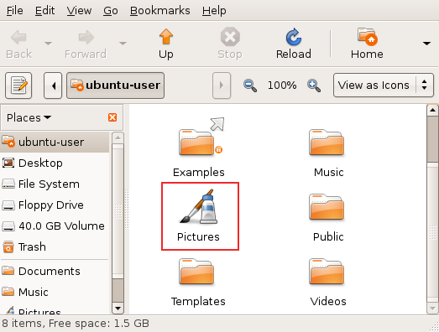Open Trash in the sidebar
This screenshot has width=439, height=332.
click(x=55, y=247)
